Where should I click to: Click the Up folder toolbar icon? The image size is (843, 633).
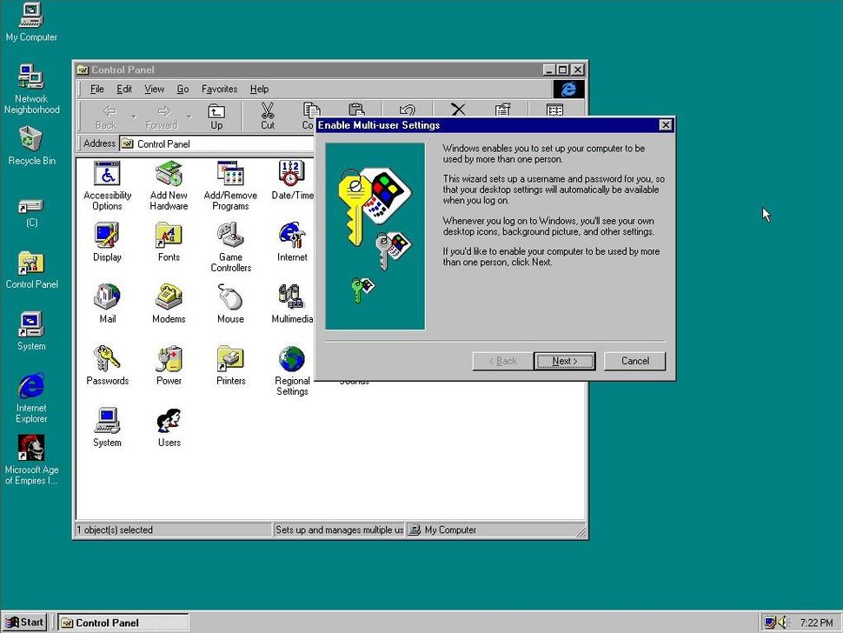[x=216, y=113]
